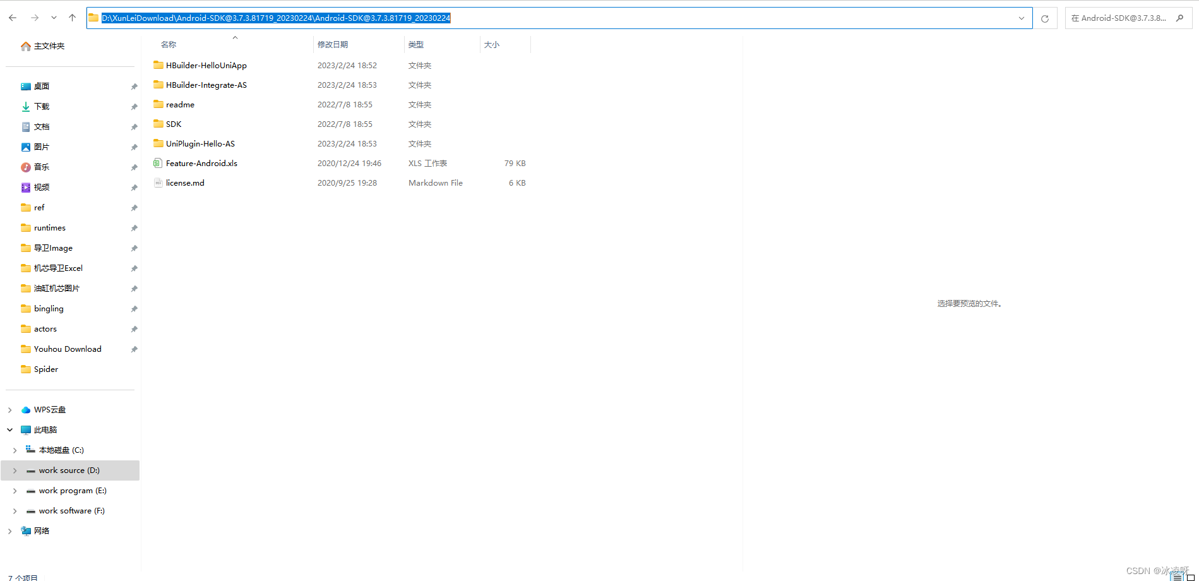Select the SDK folder icon

(158, 124)
